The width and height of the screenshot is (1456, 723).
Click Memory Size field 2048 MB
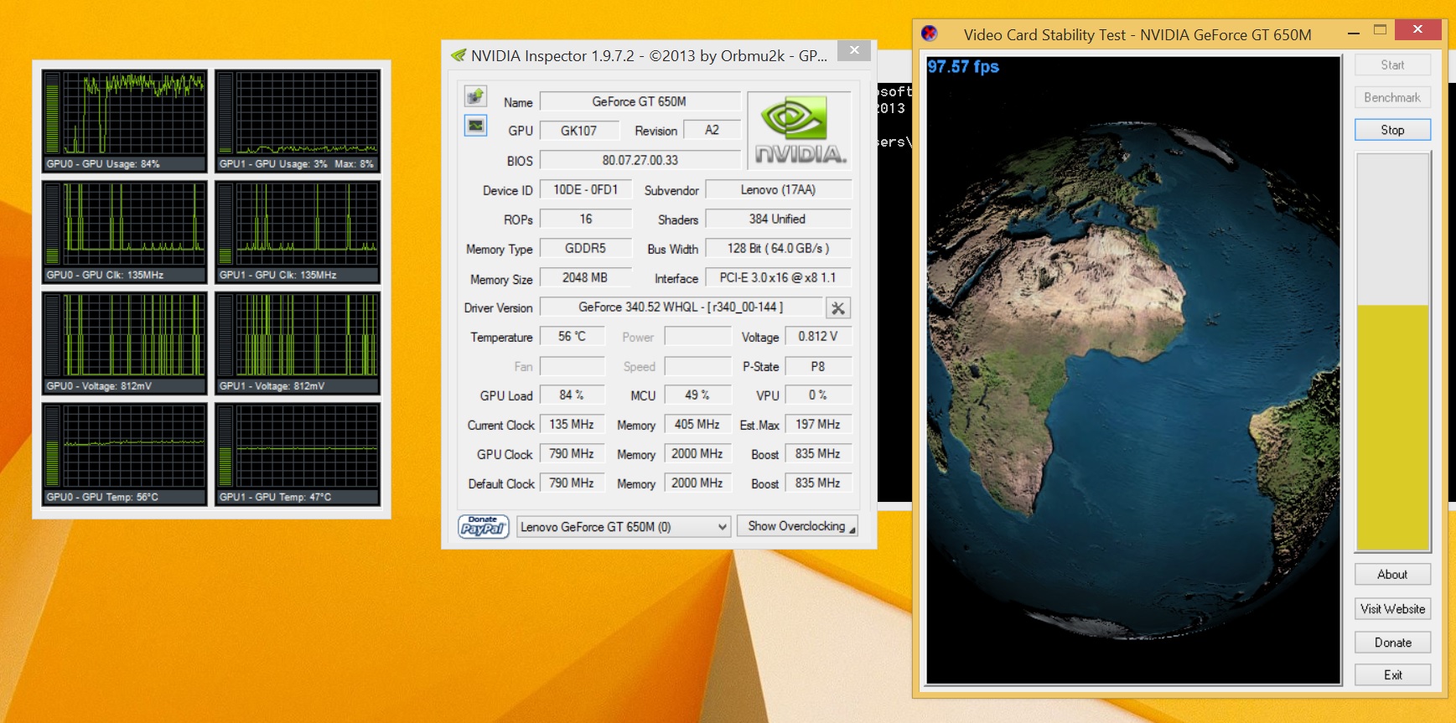click(586, 278)
